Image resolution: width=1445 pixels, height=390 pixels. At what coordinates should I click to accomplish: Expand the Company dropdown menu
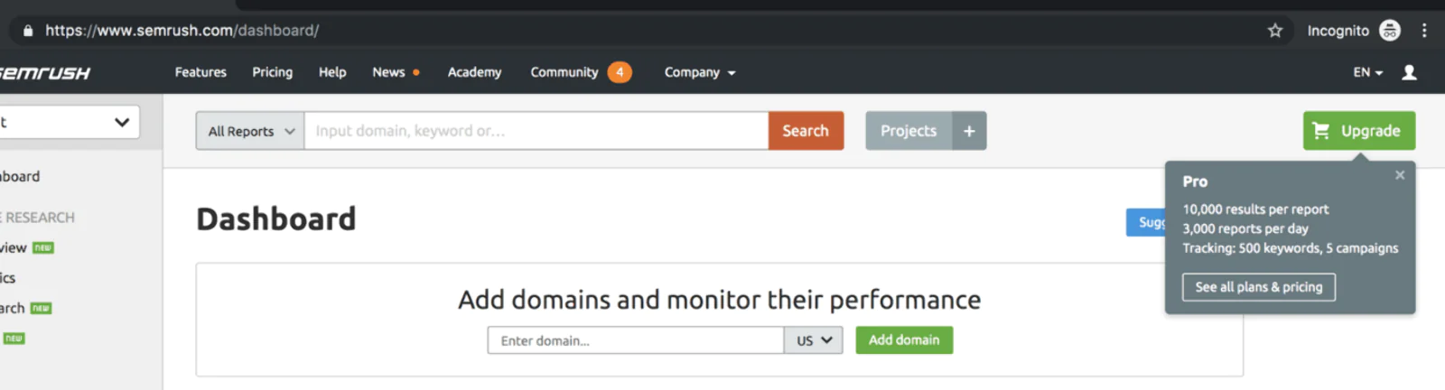[x=700, y=72]
